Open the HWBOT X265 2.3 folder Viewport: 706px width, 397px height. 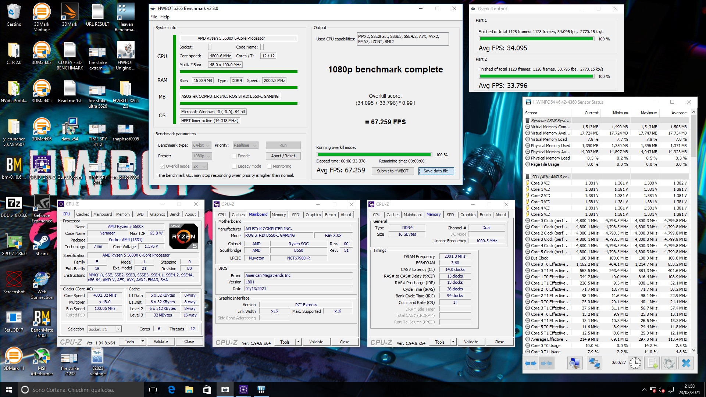point(125,94)
